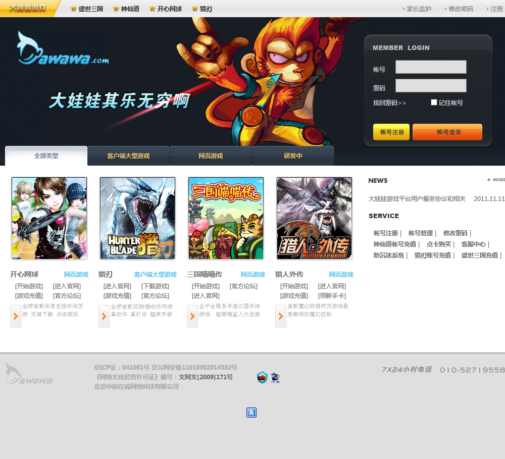Click 帐号管理 in SERVICE section
The height and width of the screenshot is (459, 505).
click(421, 233)
